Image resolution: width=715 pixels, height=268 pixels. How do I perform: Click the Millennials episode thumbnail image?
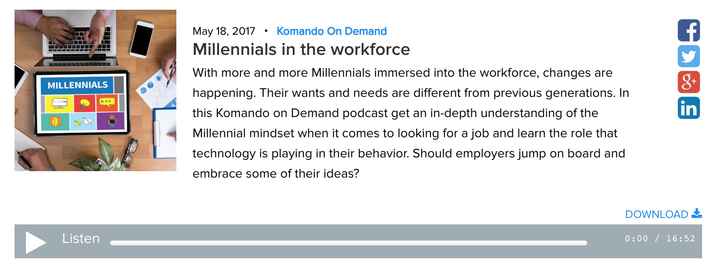click(x=95, y=90)
